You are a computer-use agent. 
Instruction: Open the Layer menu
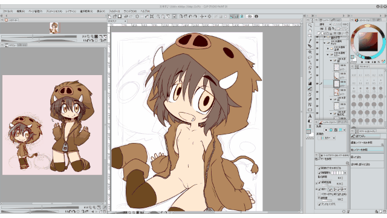point(71,11)
